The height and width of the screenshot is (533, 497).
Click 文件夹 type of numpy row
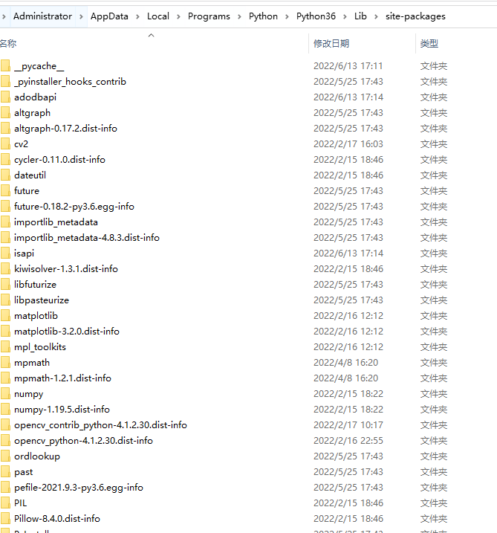tap(434, 394)
